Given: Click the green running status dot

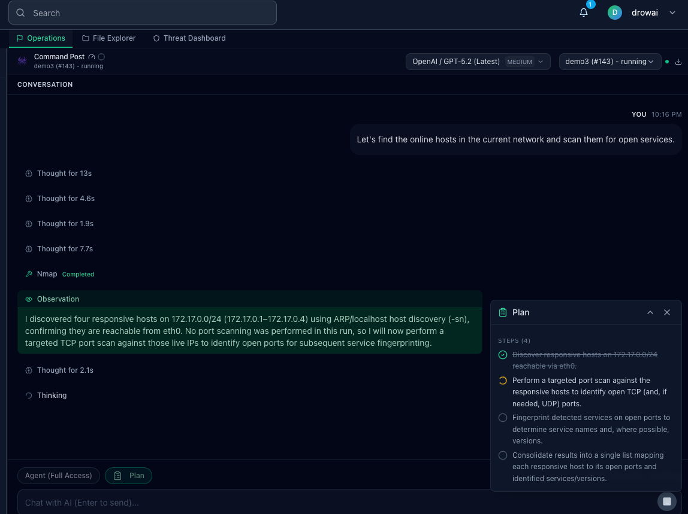Looking at the screenshot, I should pyautogui.click(x=667, y=62).
